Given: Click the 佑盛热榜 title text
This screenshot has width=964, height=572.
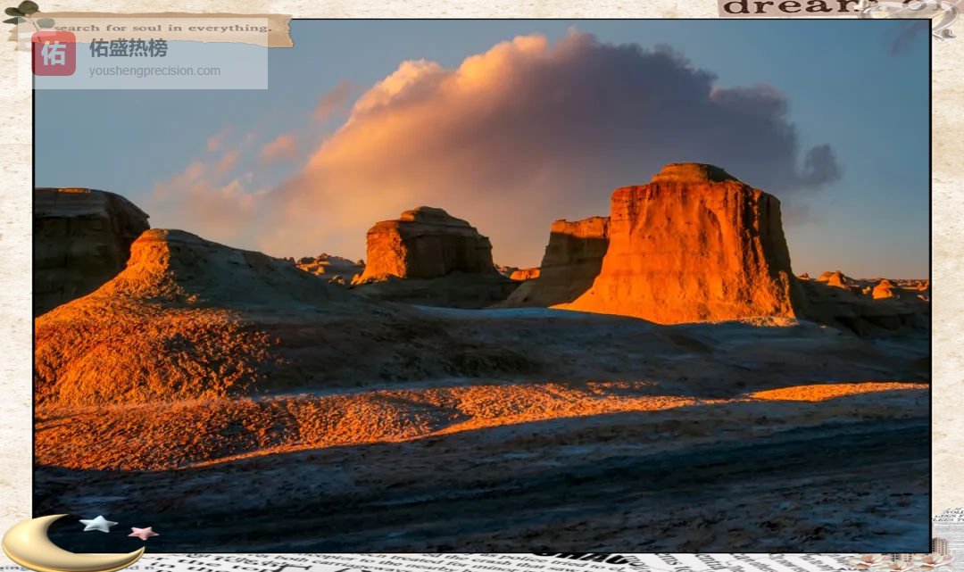Looking at the screenshot, I should [x=128, y=48].
